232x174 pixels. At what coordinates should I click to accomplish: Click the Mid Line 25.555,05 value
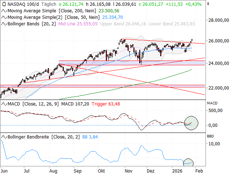click(x=78, y=24)
